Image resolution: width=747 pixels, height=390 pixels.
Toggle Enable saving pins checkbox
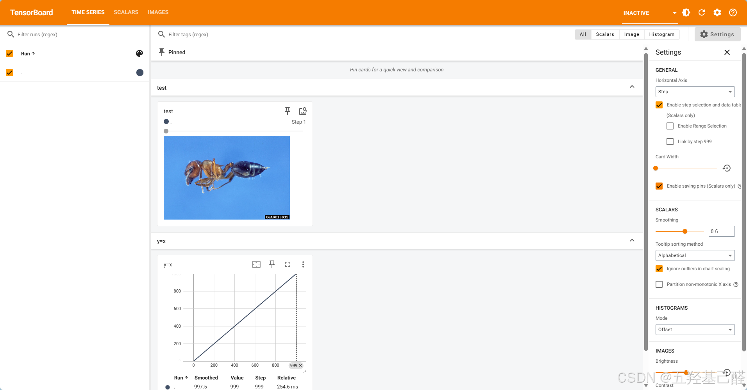tap(659, 186)
